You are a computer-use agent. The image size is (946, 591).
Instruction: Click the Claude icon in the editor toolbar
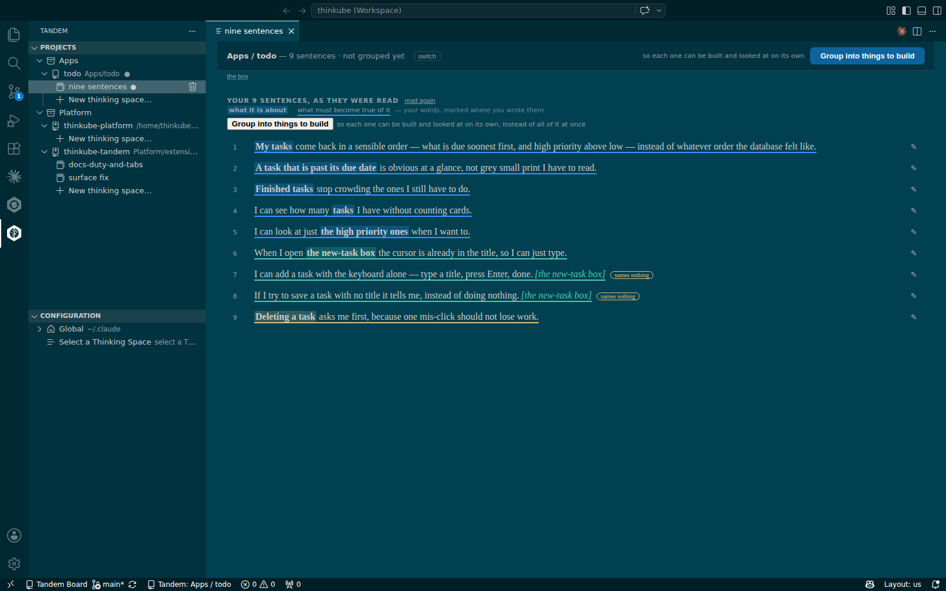click(902, 31)
